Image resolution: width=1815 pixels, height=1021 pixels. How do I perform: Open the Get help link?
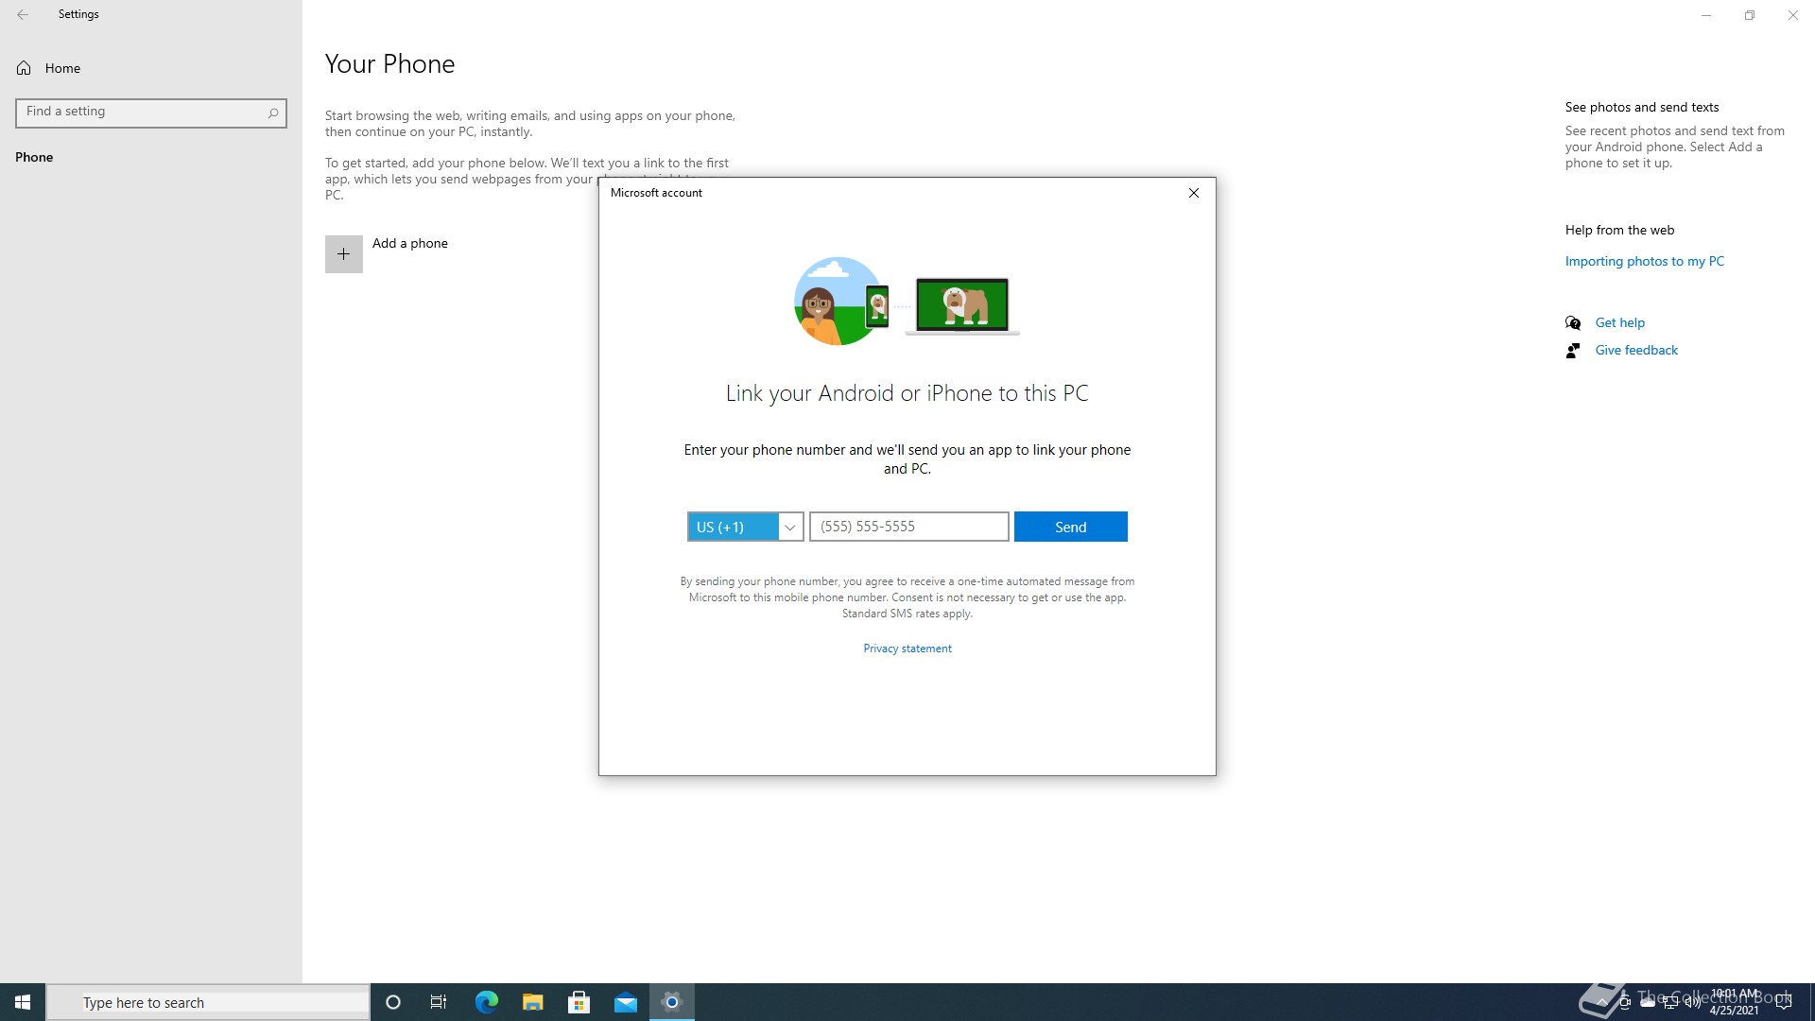1620,322
